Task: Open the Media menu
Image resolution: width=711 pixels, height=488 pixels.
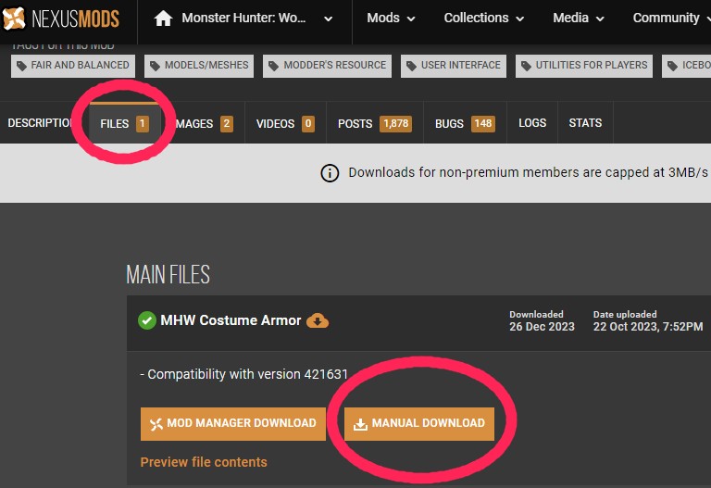Action: click(x=578, y=19)
